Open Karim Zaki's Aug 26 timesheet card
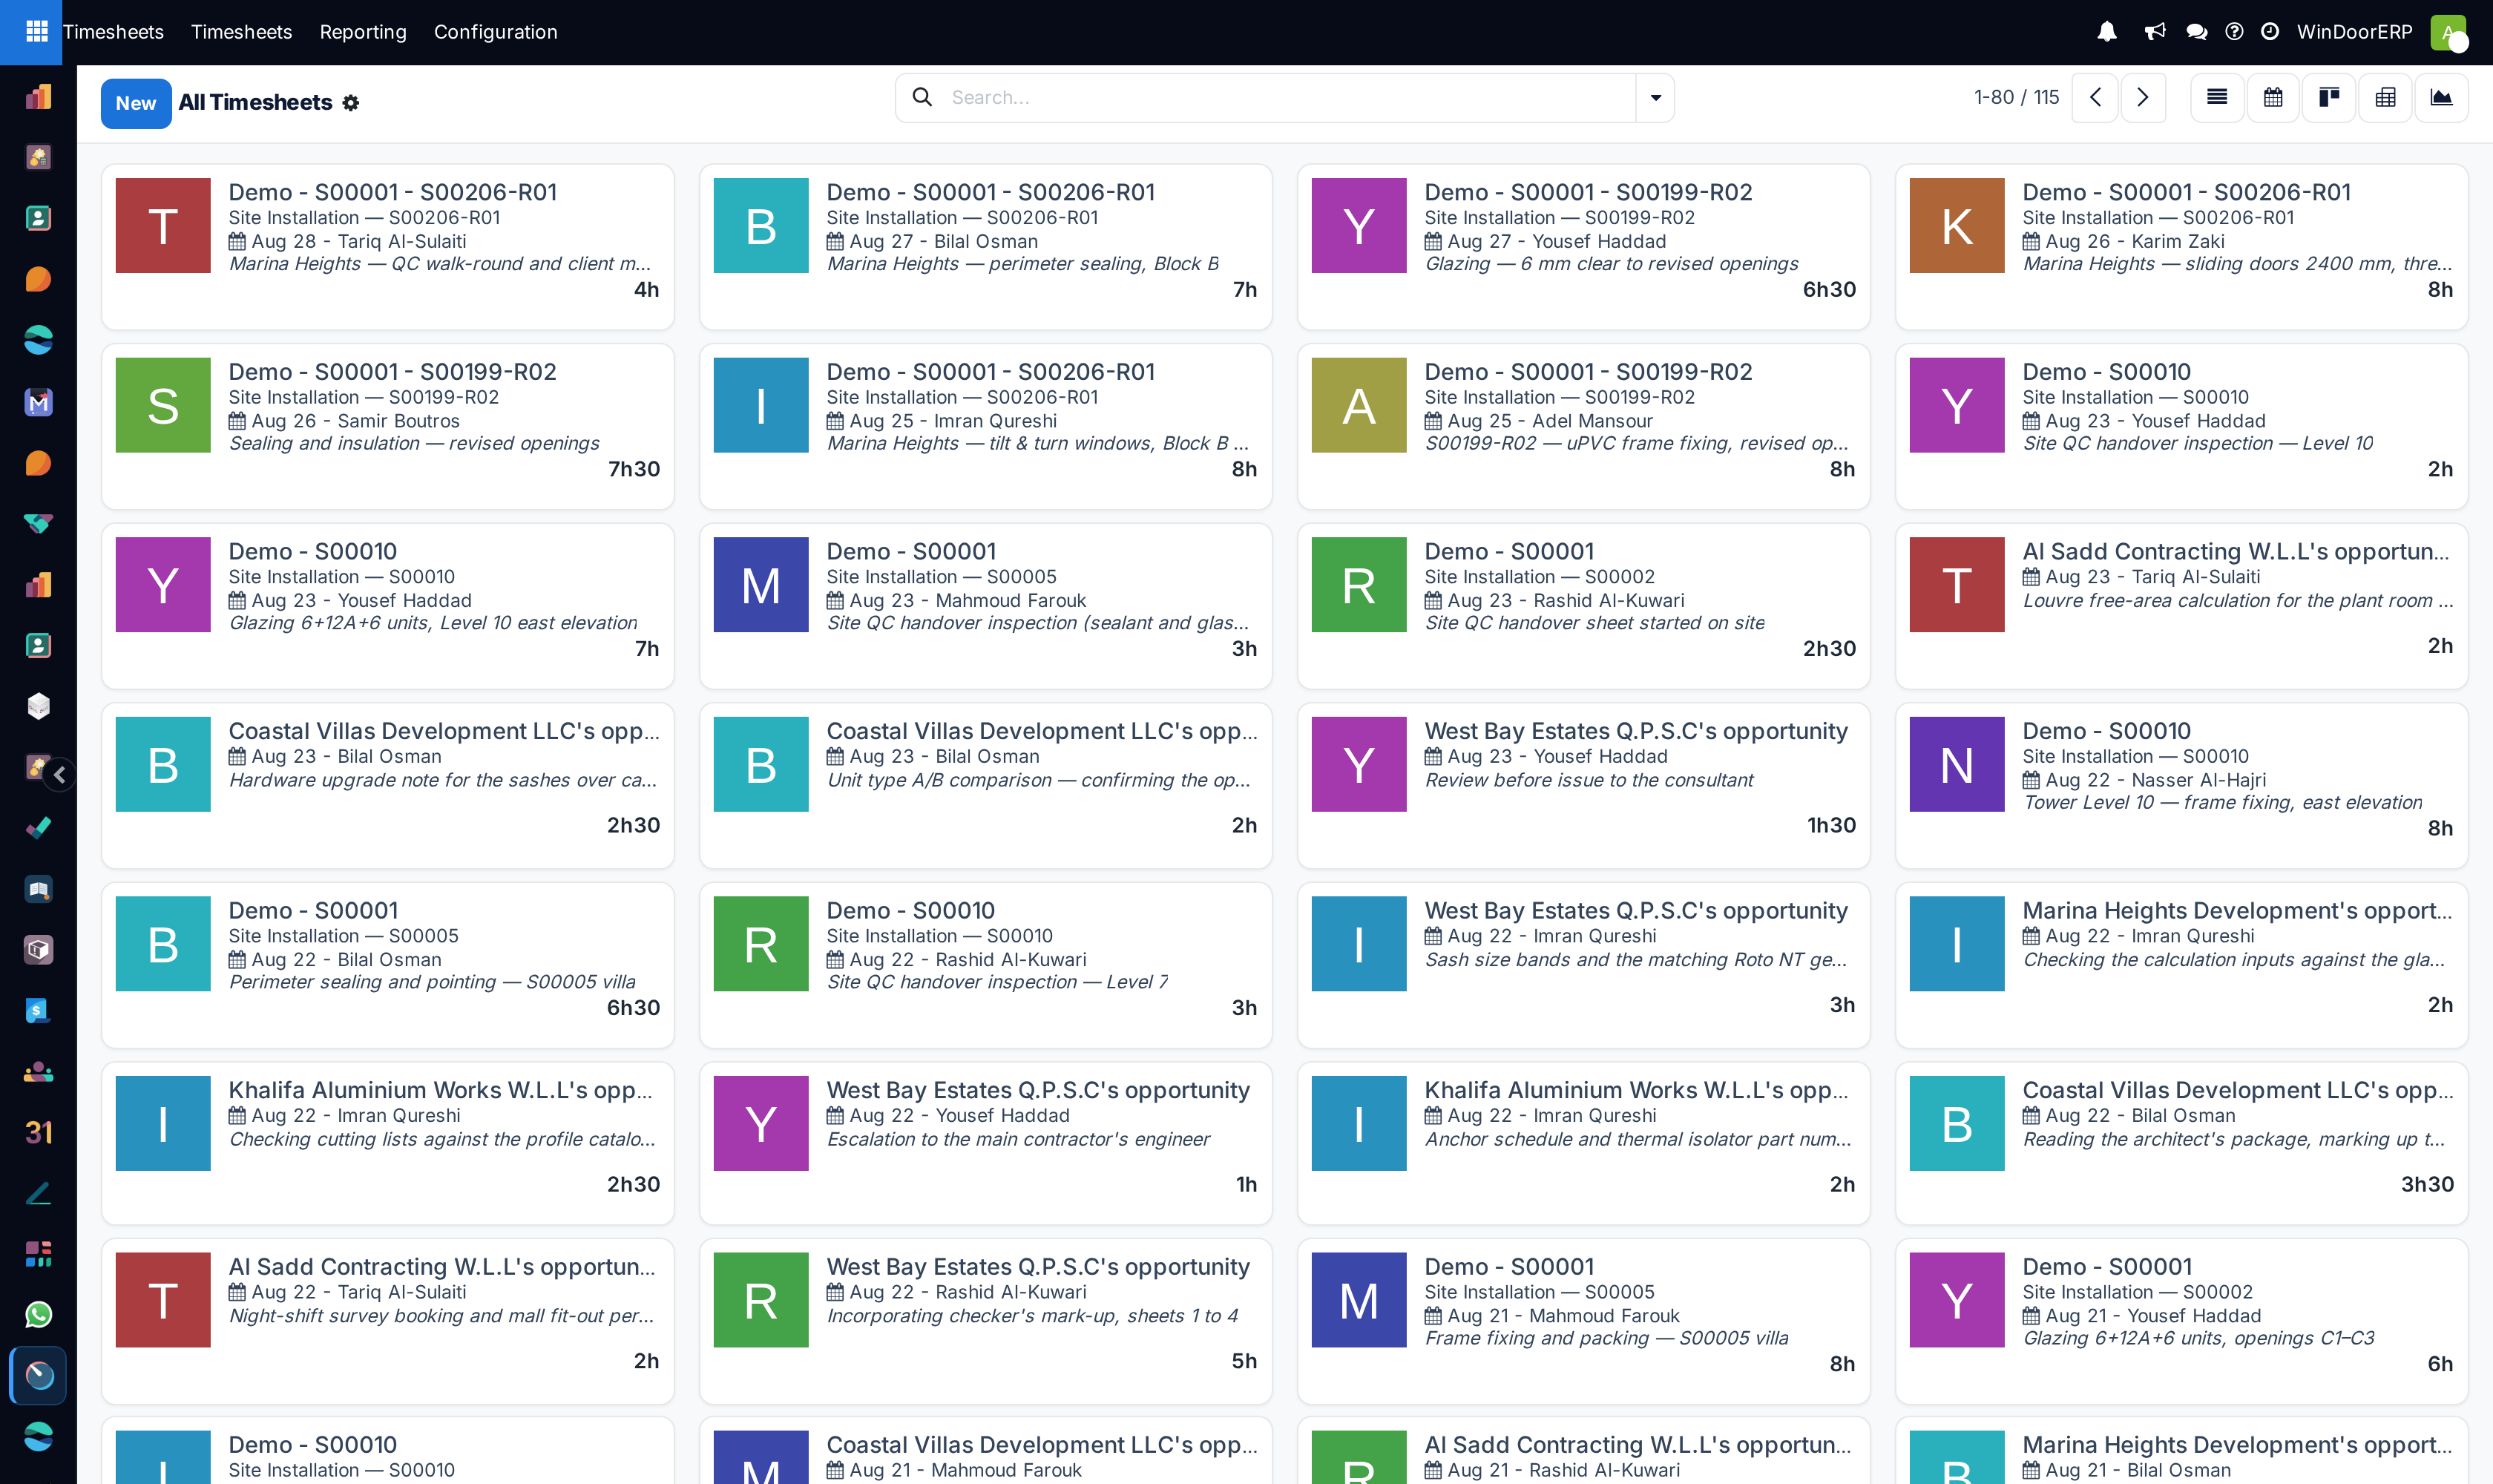 2181,246
